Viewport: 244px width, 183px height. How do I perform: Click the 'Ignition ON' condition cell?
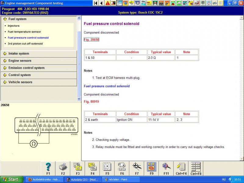click(x=131, y=120)
